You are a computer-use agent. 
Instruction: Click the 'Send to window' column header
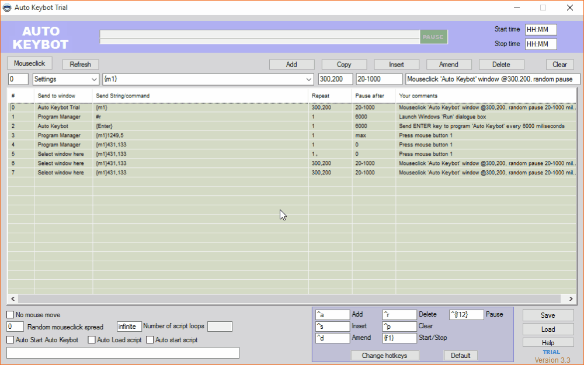[x=63, y=96]
